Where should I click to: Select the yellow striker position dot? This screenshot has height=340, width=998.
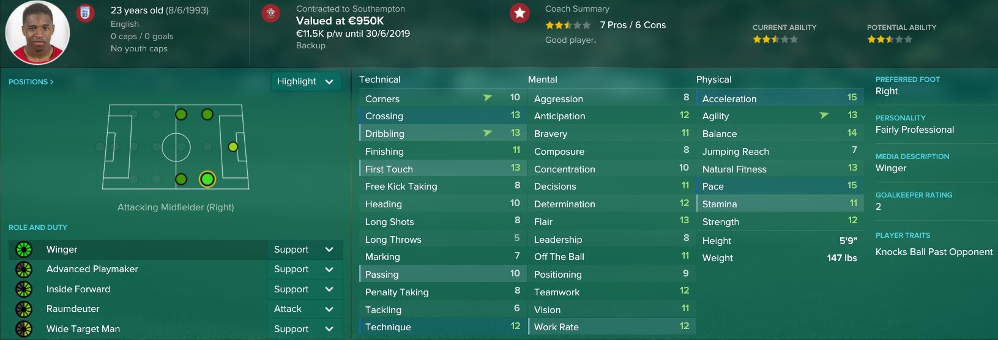point(233,147)
